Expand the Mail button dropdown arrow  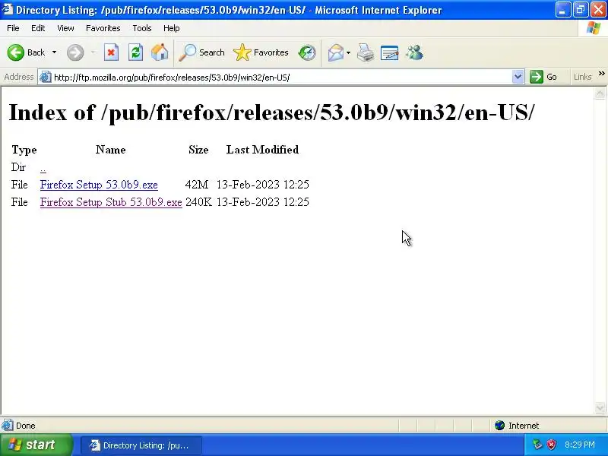tap(348, 52)
